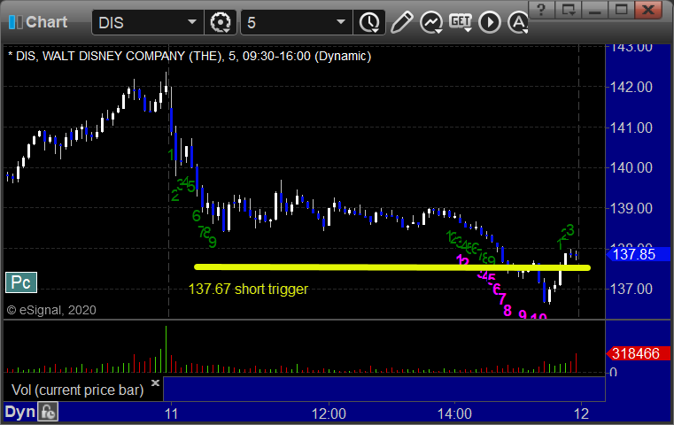This screenshot has width=674, height=425.
Task: Select the yellow 137.67 trigger line
Action: click(392, 267)
